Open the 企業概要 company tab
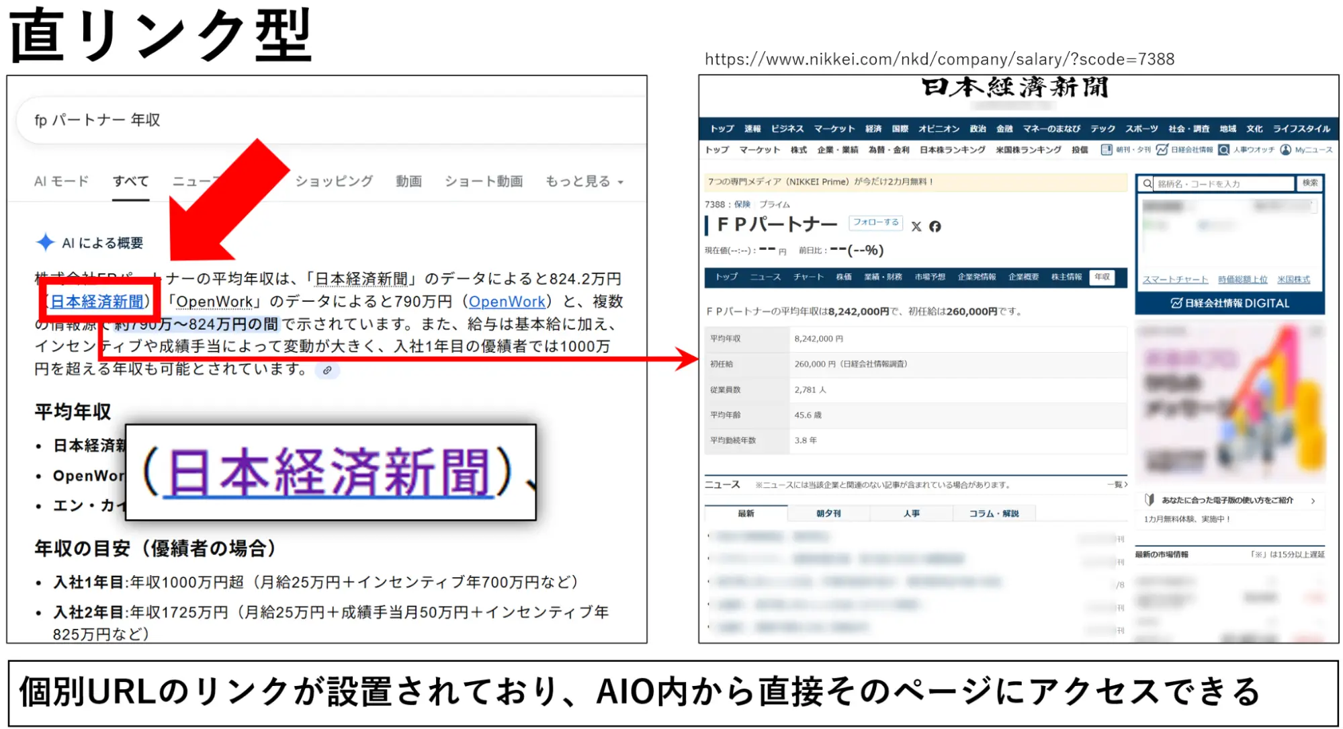 point(1023,277)
